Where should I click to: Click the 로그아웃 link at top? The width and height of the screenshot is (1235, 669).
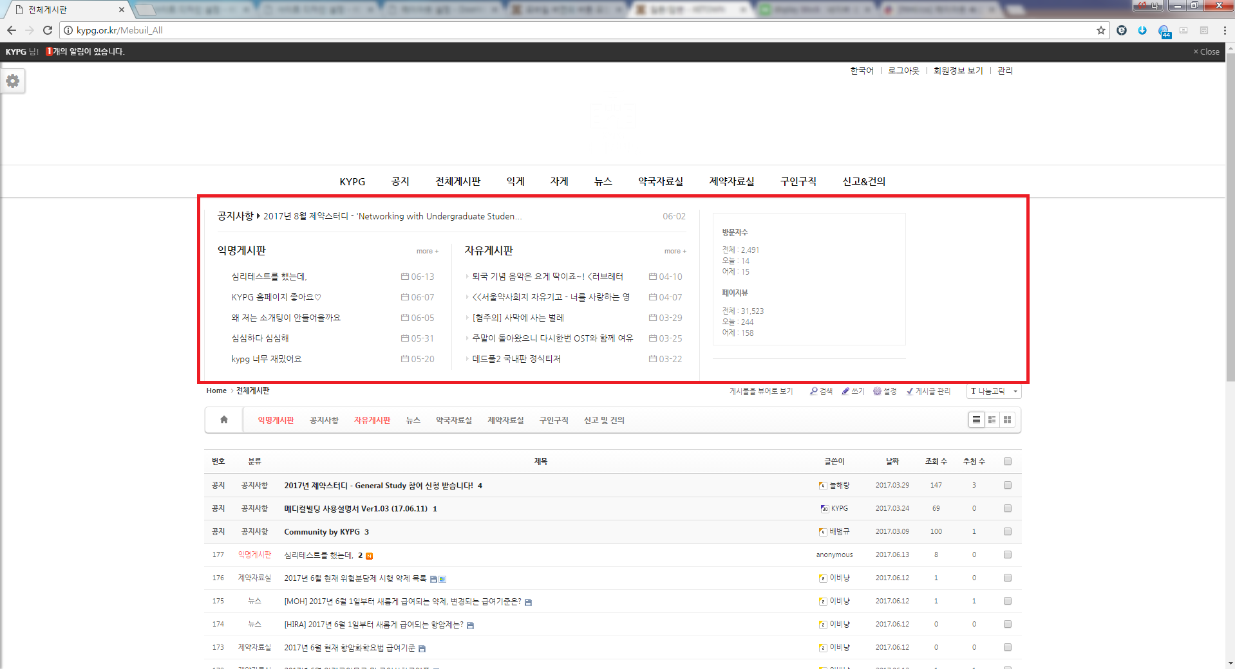pos(903,71)
